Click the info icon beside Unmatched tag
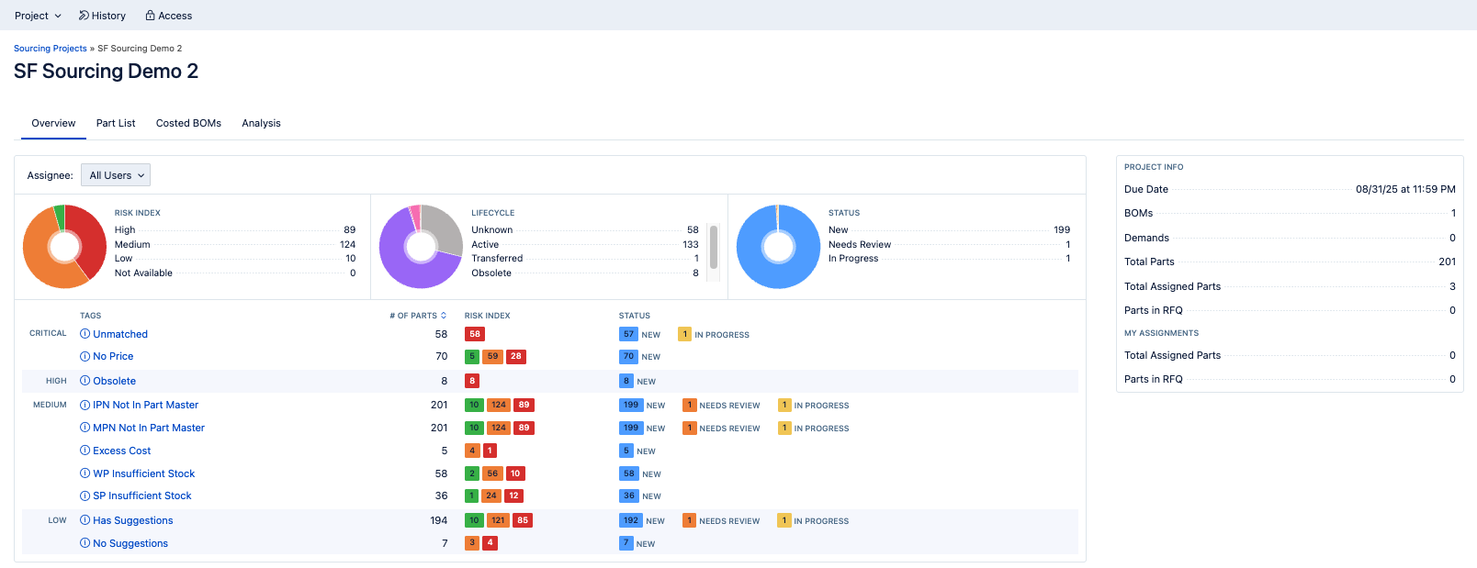Image resolution: width=1477 pixels, height=568 pixels. click(85, 334)
